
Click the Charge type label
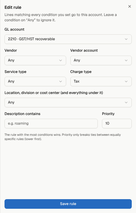point(81,72)
